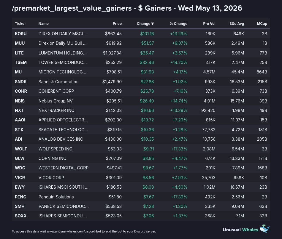Select the WOLF ticker cell
The height and width of the screenshot is (239, 282).
point(21,149)
